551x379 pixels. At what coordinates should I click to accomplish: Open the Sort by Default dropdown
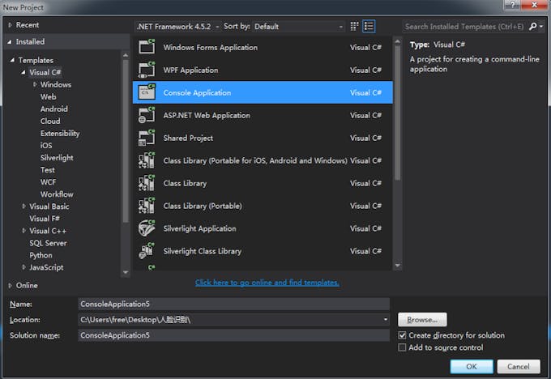(x=297, y=26)
